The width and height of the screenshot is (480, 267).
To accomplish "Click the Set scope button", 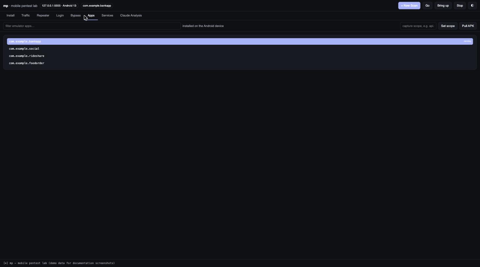I will pos(448,26).
